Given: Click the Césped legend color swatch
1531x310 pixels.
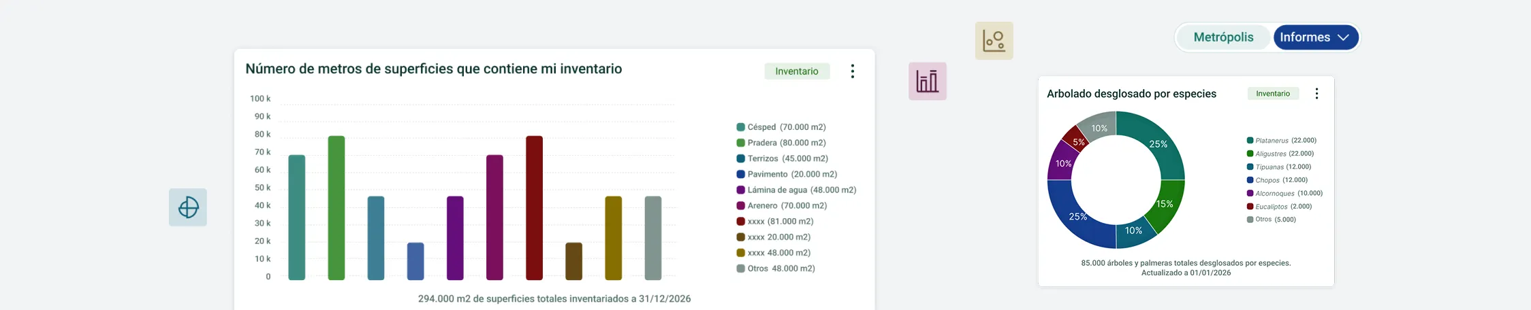Looking at the screenshot, I should click(x=740, y=127).
